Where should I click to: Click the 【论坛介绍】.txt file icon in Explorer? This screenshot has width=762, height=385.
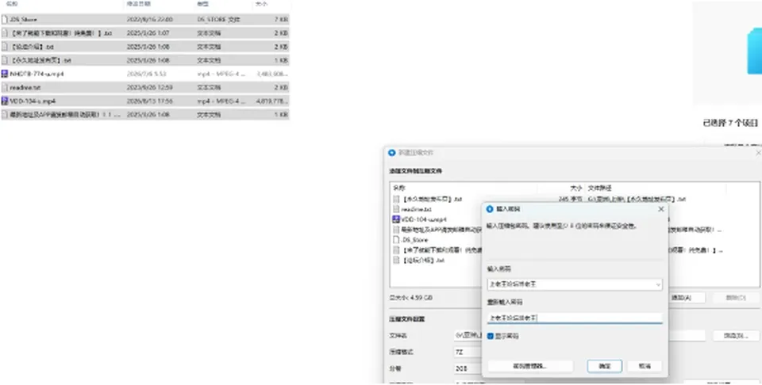(5, 47)
